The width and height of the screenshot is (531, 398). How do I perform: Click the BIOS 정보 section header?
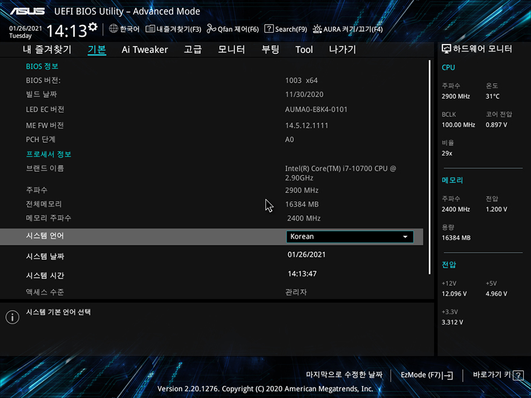[42, 66]
